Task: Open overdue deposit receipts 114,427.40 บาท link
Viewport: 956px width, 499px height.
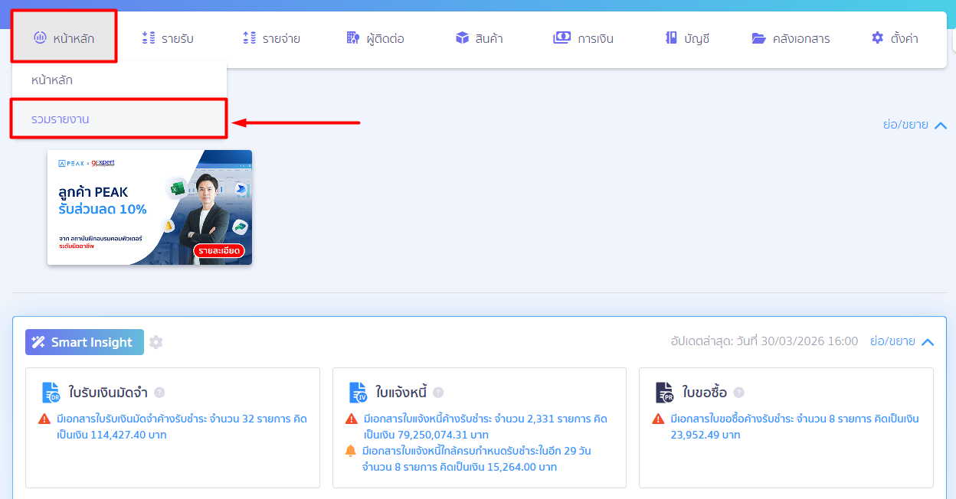Action: coord(182,427)
